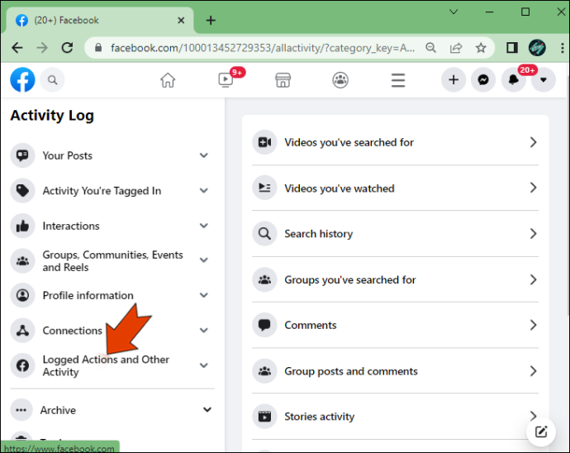The width and height of the screenshot is (570, 453).
Task: Open Group posts and comments
Action: [x=395, y=371]
